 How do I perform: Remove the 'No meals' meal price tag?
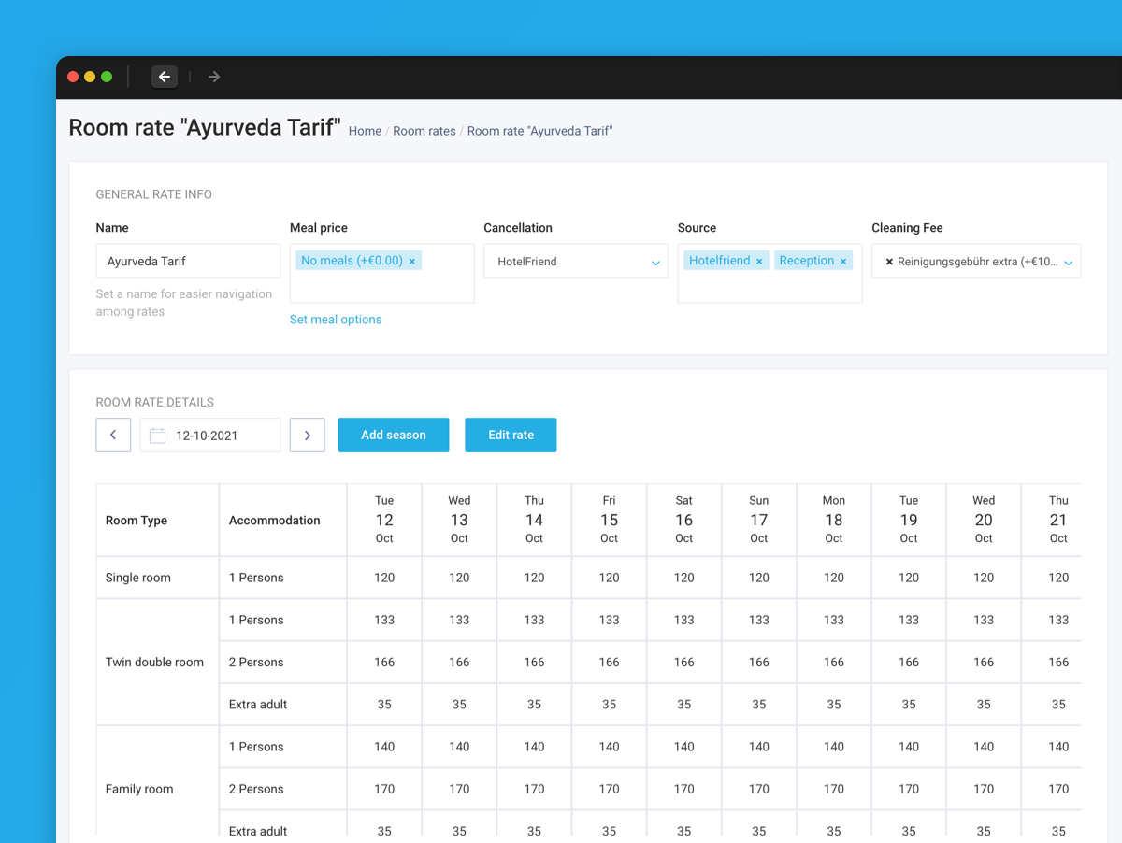click(x=412, y=262)
